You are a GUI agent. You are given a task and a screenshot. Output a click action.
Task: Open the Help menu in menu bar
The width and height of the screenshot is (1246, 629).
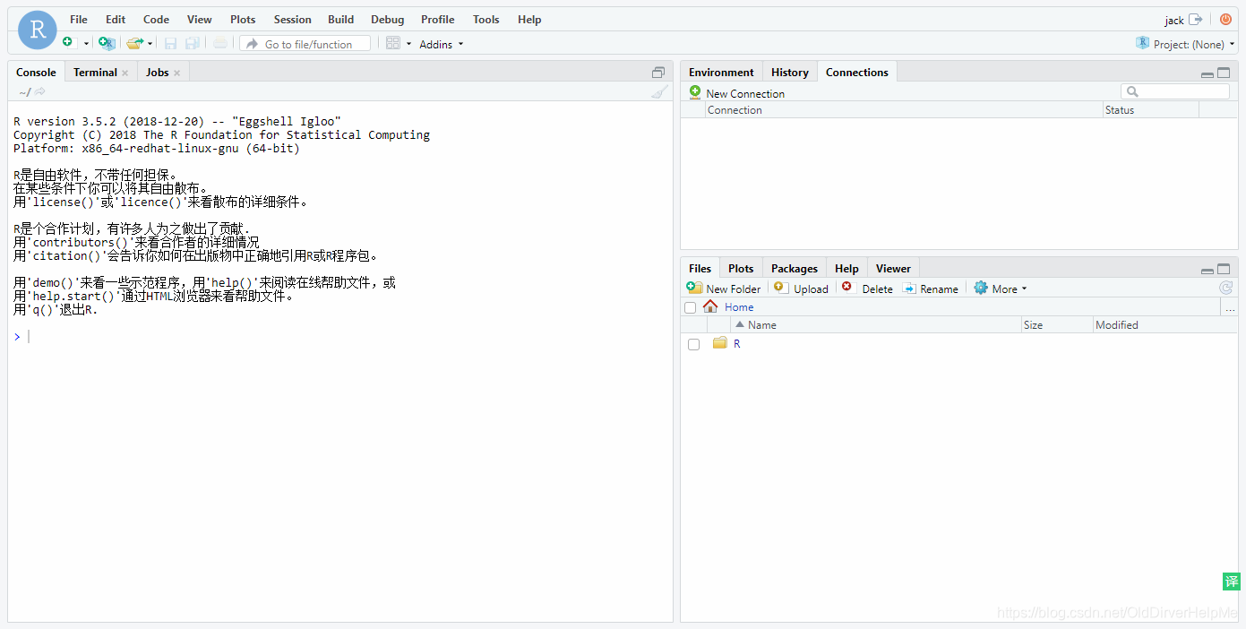coord(529,19)
